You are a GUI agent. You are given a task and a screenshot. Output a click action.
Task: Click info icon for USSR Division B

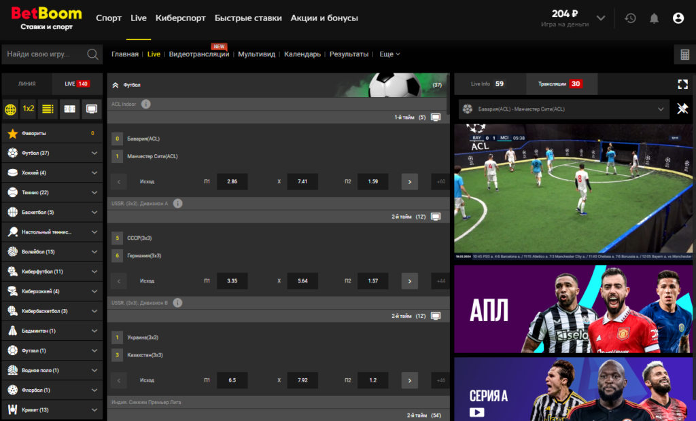(x=177, y=303)
